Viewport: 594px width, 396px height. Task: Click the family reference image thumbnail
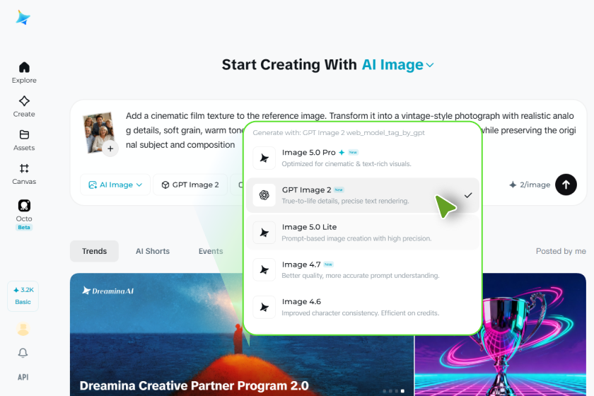[98, 132]
